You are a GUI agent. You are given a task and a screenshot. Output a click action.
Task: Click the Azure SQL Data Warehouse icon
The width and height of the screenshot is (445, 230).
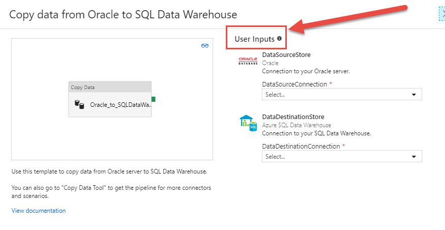(248, 123)
